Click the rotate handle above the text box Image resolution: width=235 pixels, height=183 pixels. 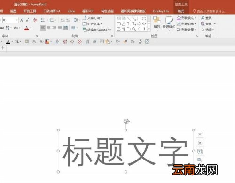[x=126, y=122]
